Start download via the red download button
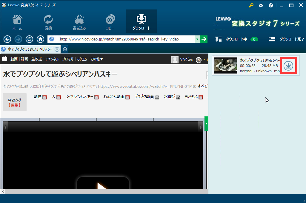This screenshot has height=203, width=306. tap(288, 65)
